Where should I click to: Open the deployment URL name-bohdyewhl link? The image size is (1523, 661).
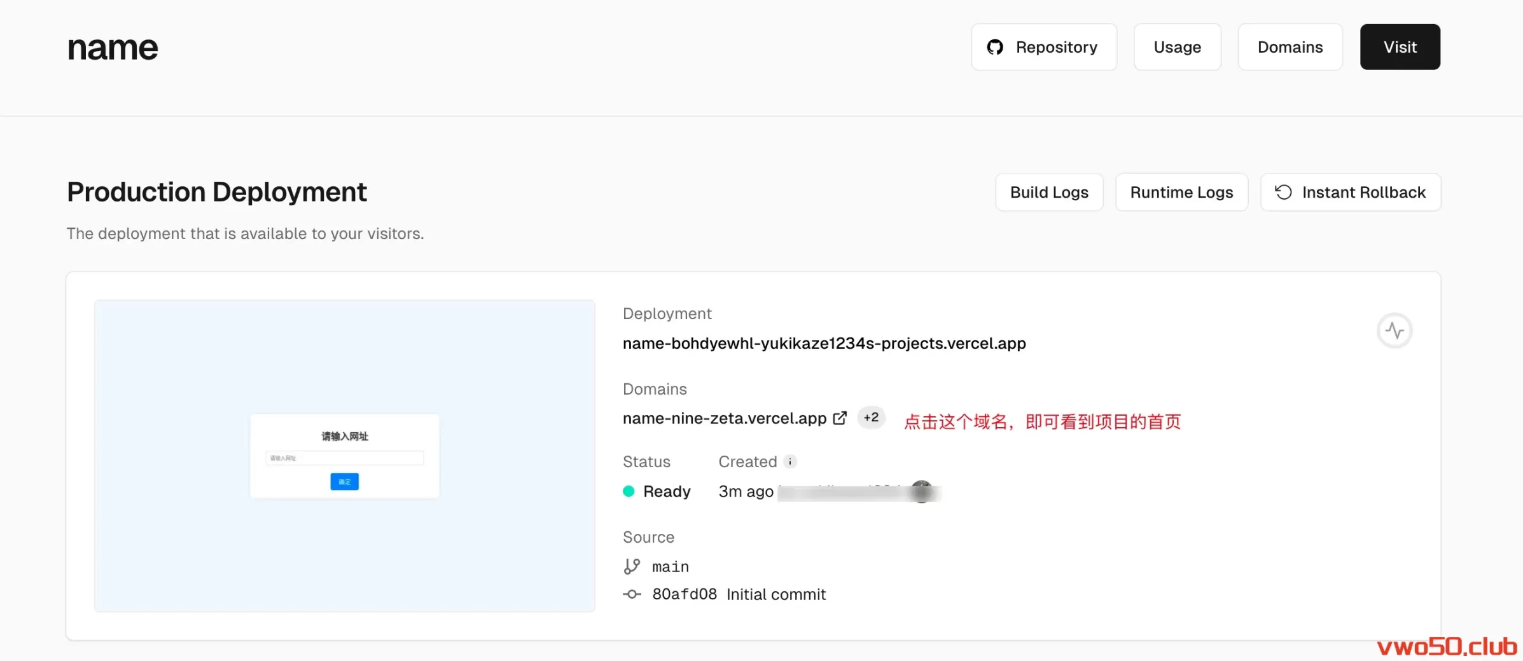point(824,343)
